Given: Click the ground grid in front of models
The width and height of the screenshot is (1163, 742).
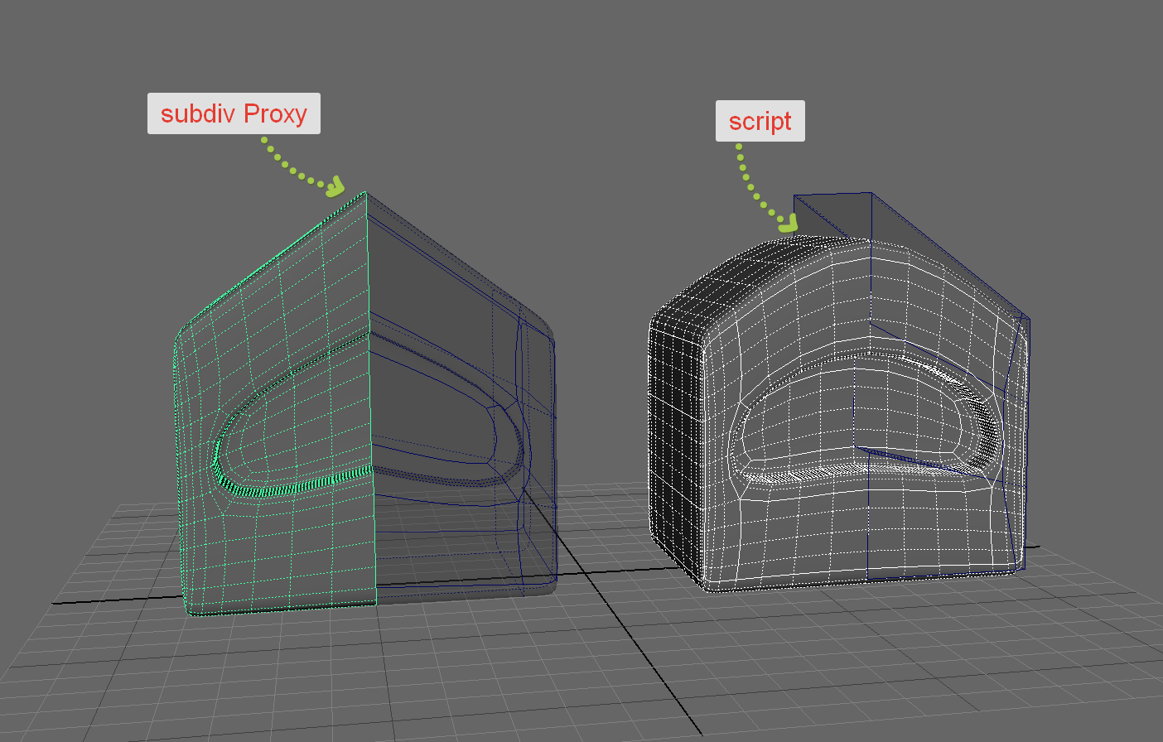Looking at the screenshot, I should pyautogui.click(x=497, y=671).
